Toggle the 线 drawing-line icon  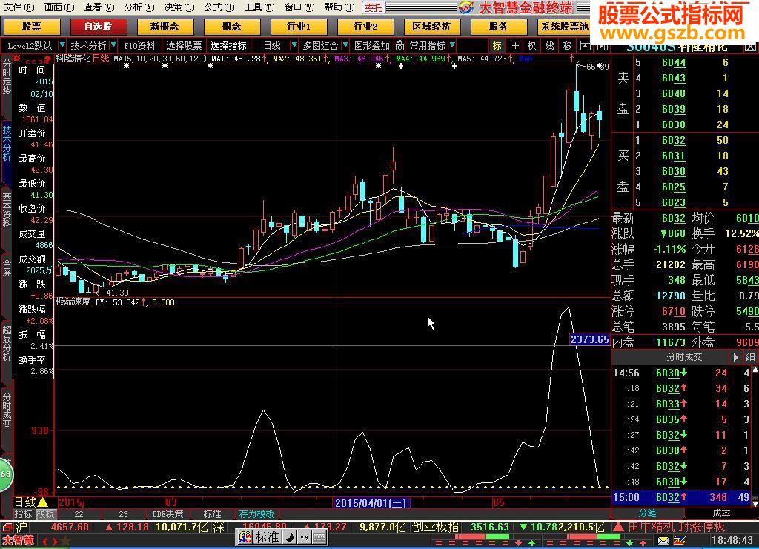[x=549, y=45]
